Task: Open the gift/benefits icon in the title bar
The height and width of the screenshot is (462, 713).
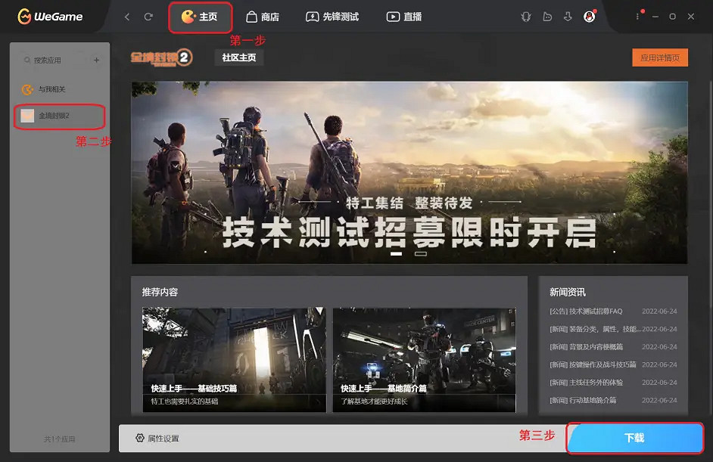Action: click(x=526, y=16)
